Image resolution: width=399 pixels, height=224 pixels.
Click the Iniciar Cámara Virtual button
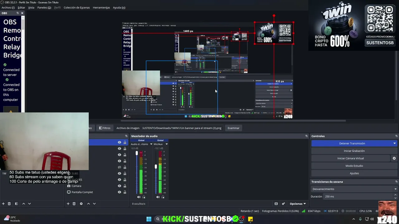(351, 158)
